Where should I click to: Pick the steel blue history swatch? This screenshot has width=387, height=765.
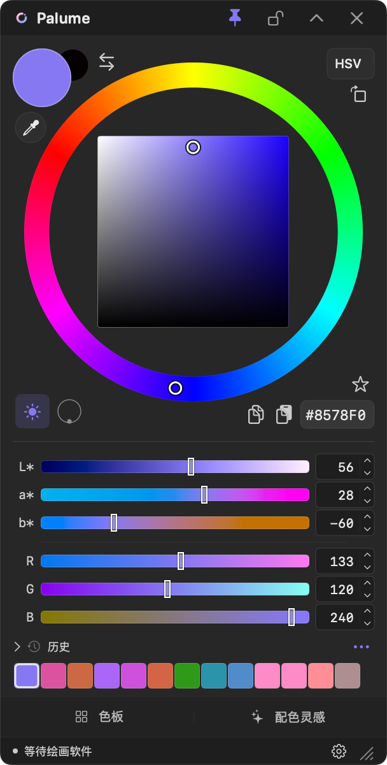pos(241,676)
